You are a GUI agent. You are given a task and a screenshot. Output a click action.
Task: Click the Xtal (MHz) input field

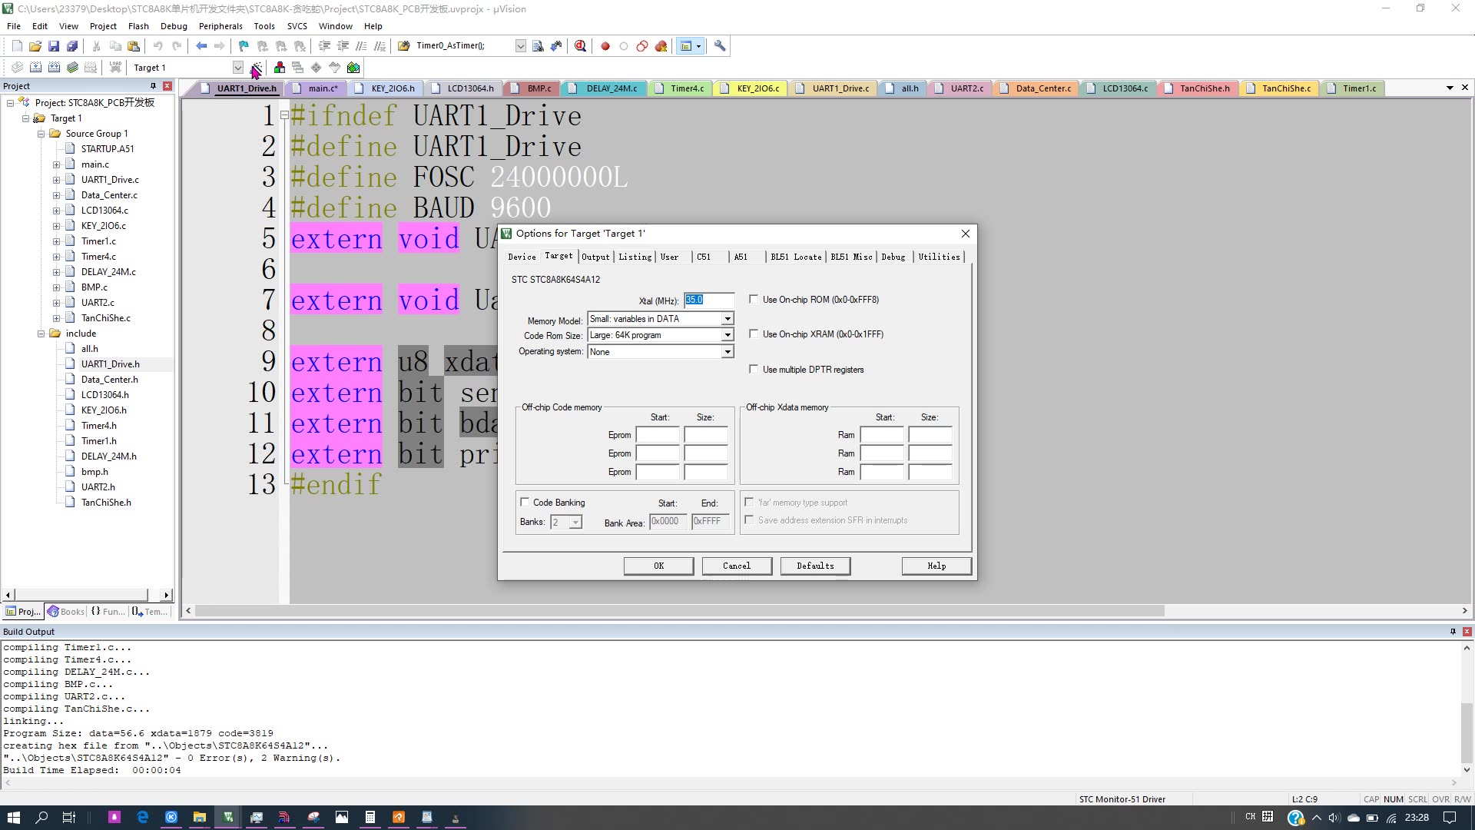[x=708, y=300]
